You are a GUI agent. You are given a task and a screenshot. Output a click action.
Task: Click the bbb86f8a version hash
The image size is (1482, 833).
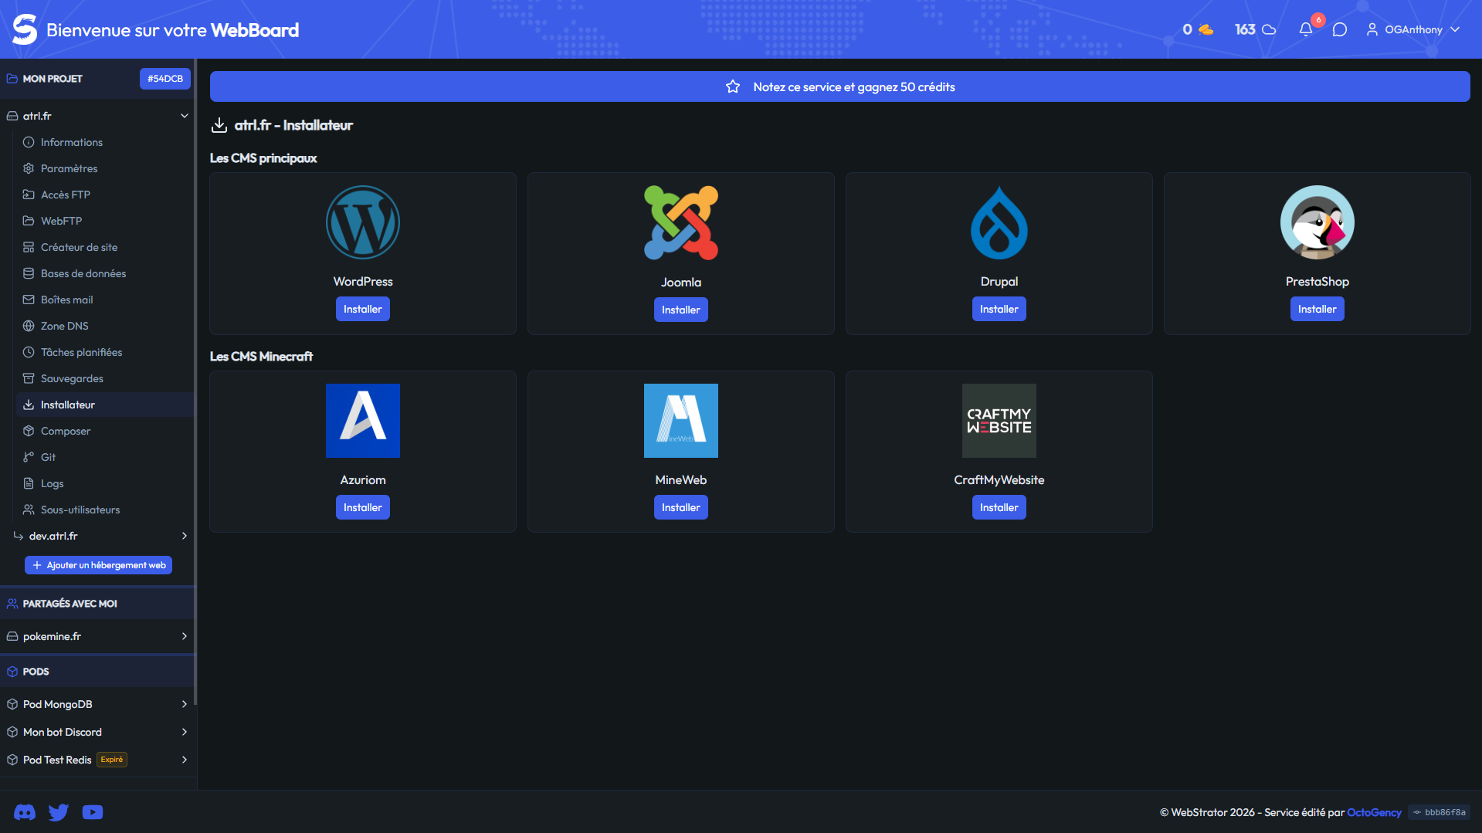(1439, 812)
